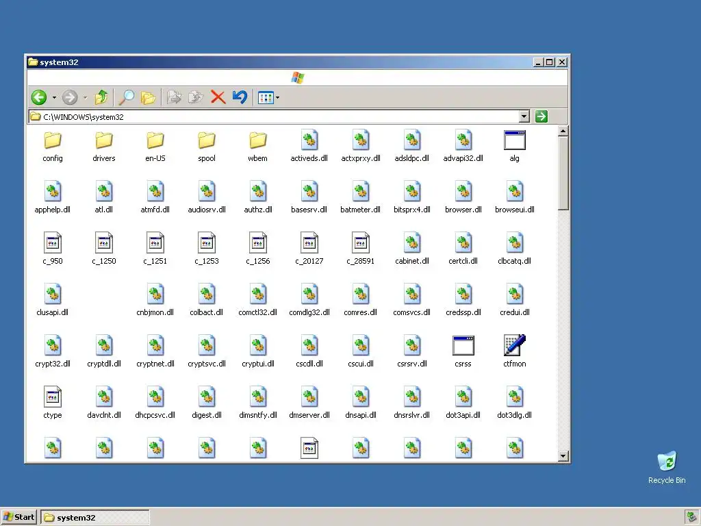The height and width of the screenshot is (526, 701).
Task: Click the credui.dll file name
Action: pyautogui.click(x=515, y=312)
